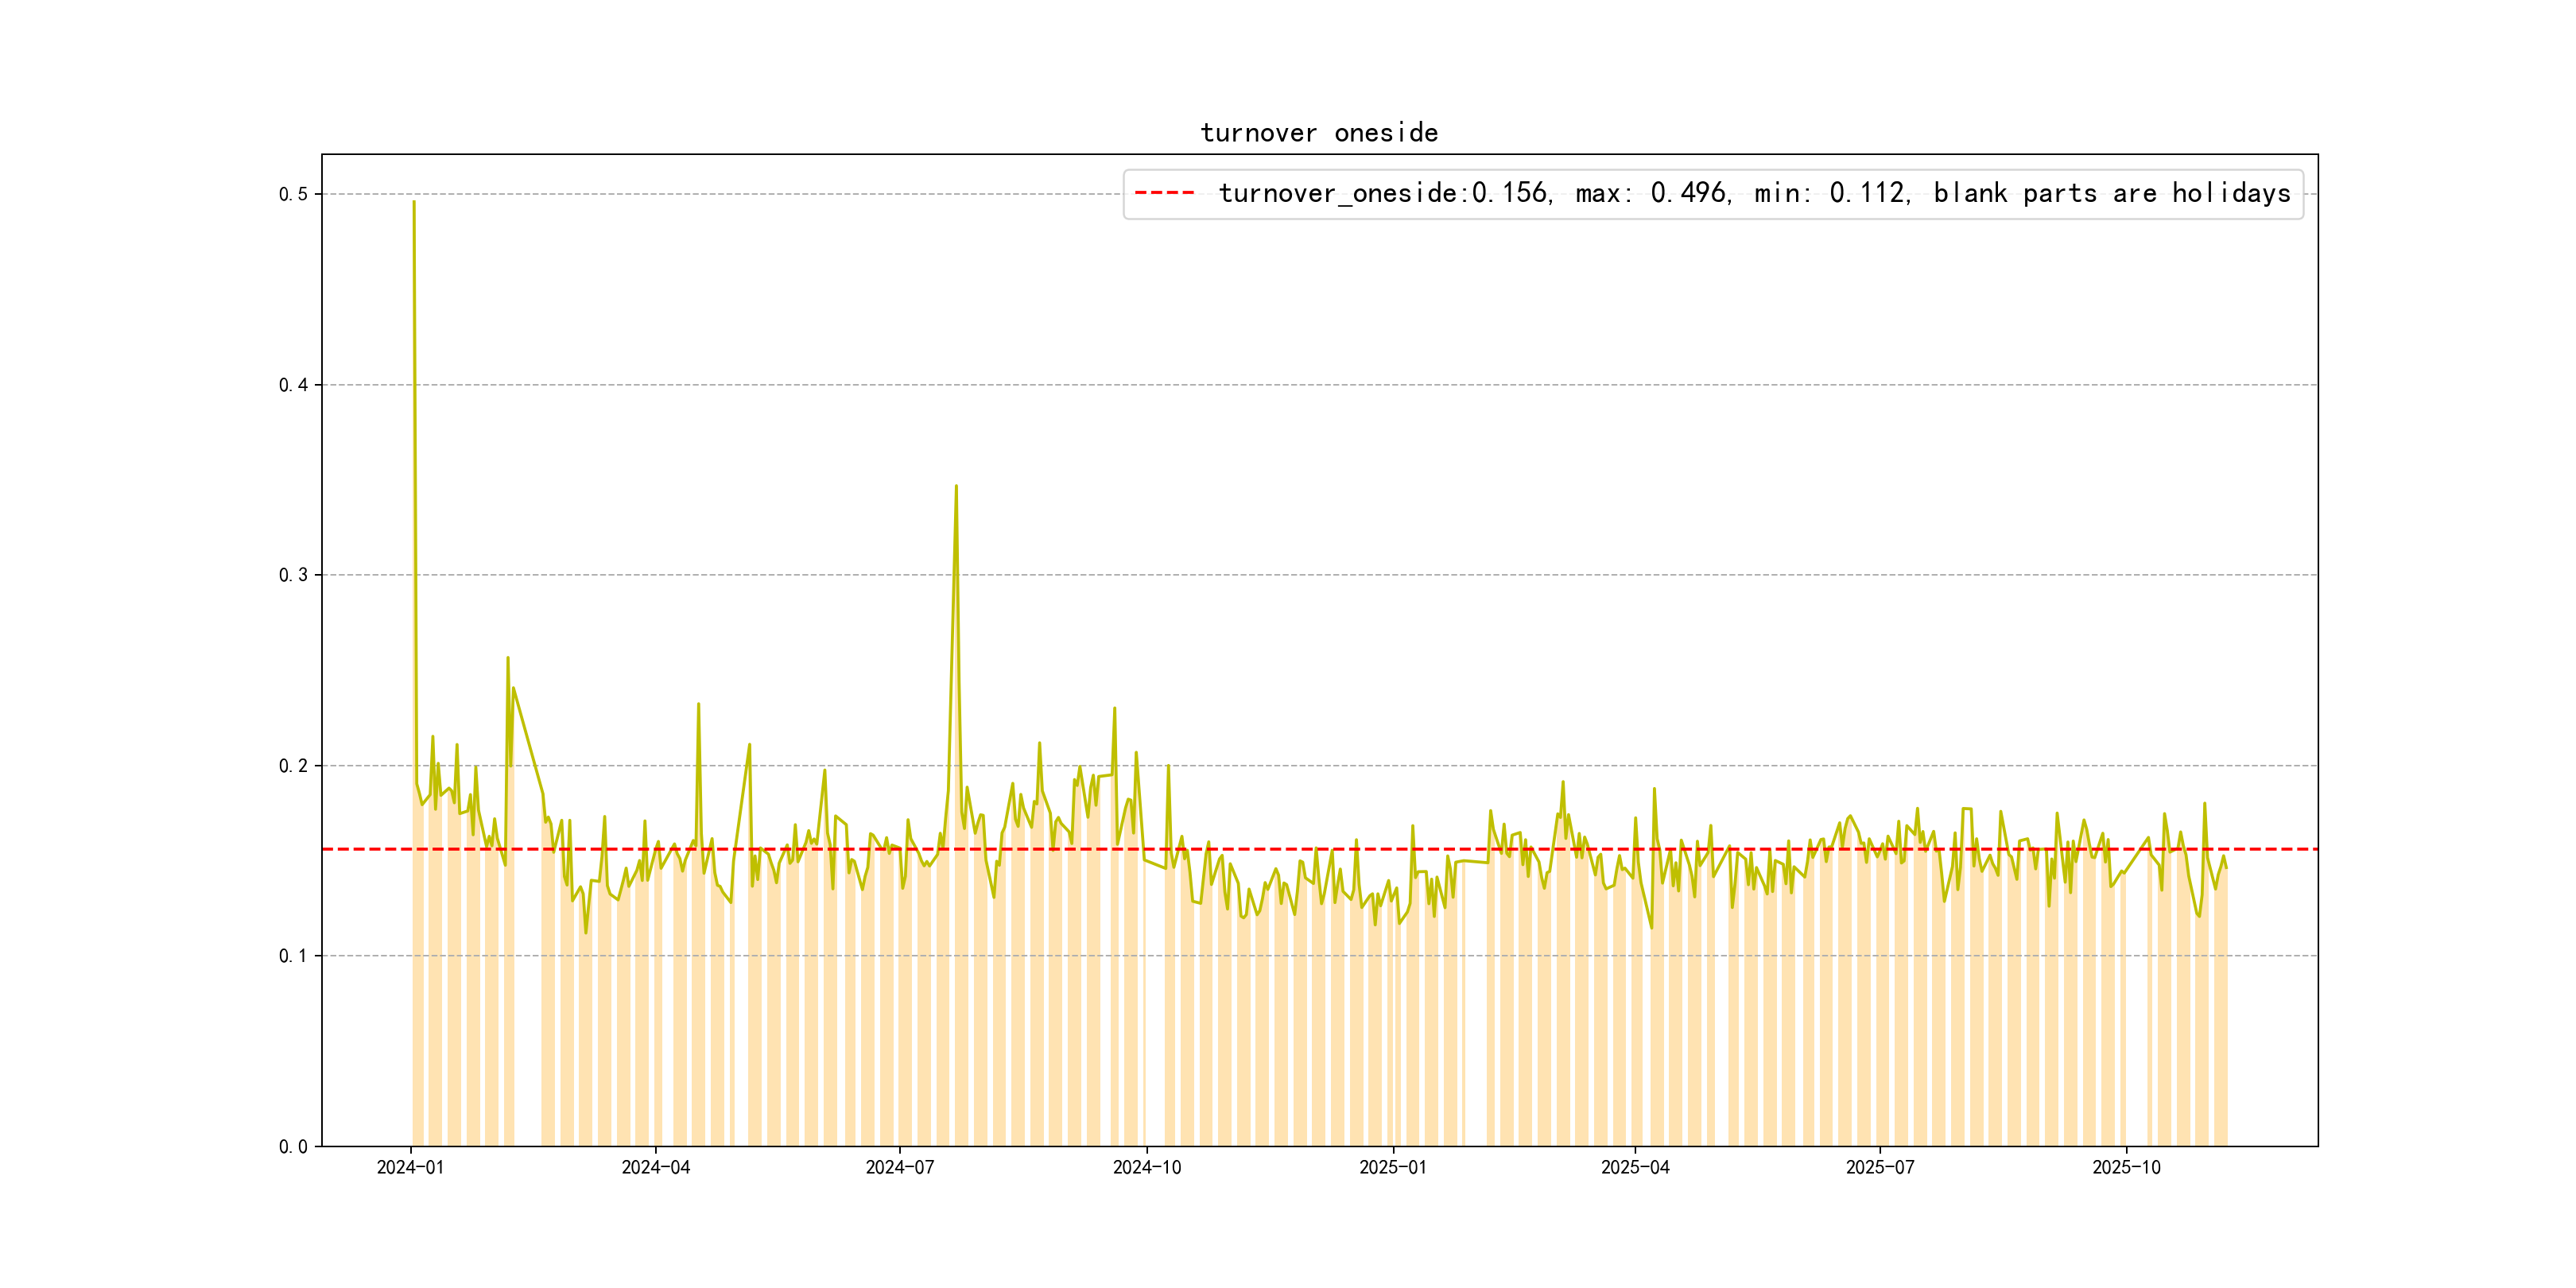This screenshot has width=2576, height=1288.
Task: Select the 0.2 y-axis tick label
Action: click(293, 766)
